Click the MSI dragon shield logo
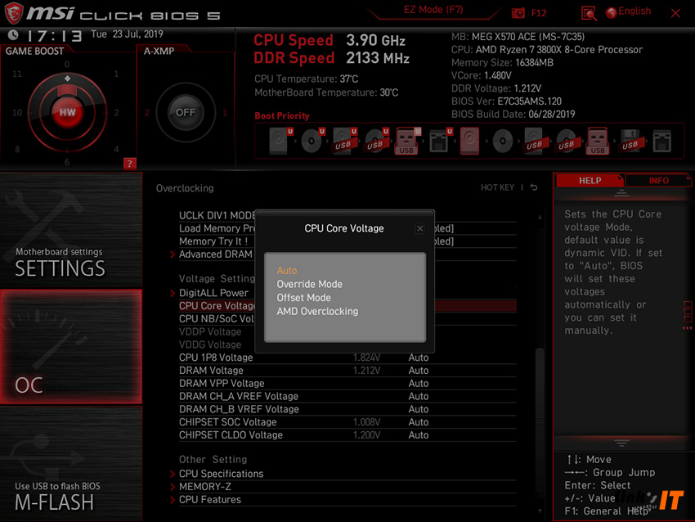The image size is (695, 522). pyautogui.click(x=14, y=13)
